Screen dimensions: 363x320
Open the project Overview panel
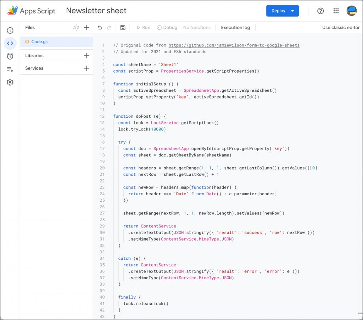click(x=10, y=30)
